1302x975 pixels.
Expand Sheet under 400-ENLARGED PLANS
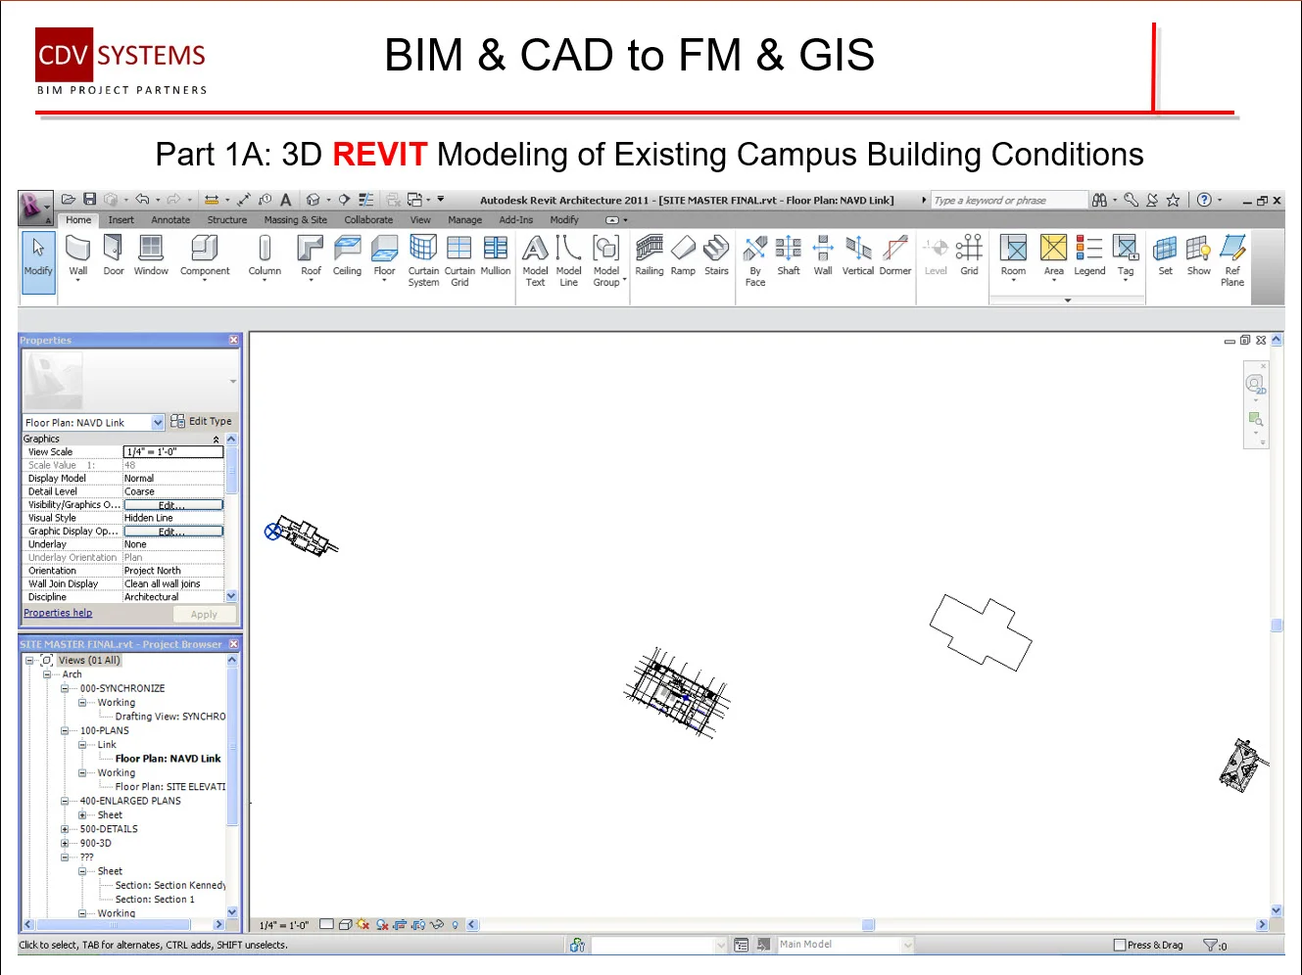(x=82, y=814)
